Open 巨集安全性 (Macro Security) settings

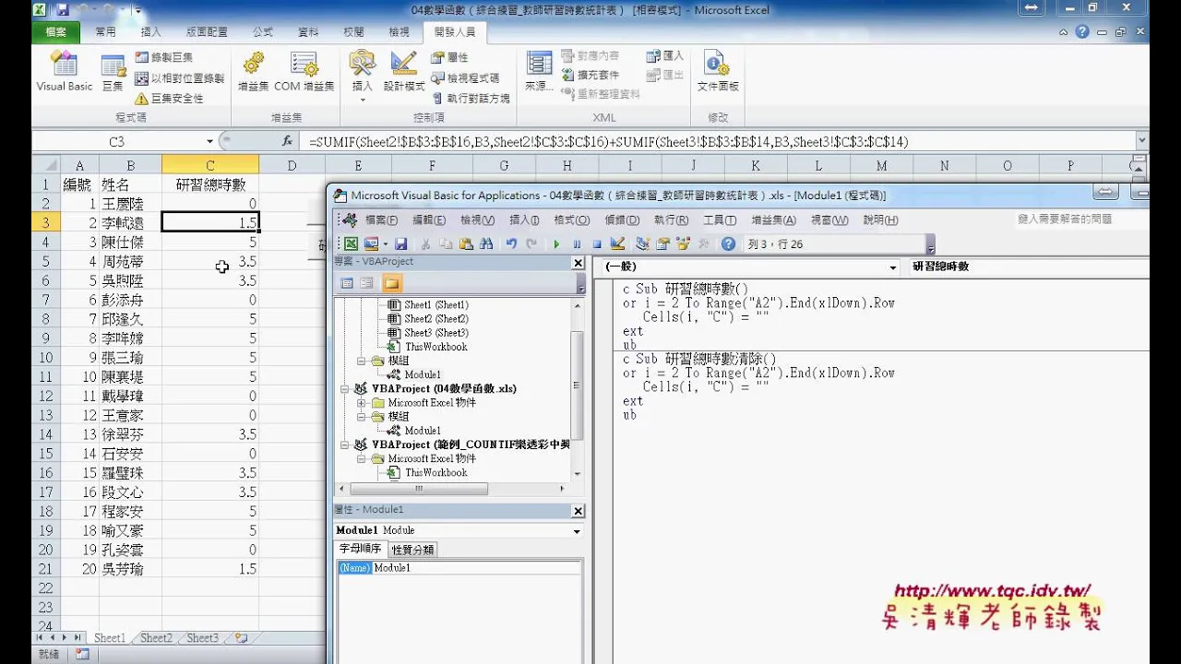[x=168, y=99]
